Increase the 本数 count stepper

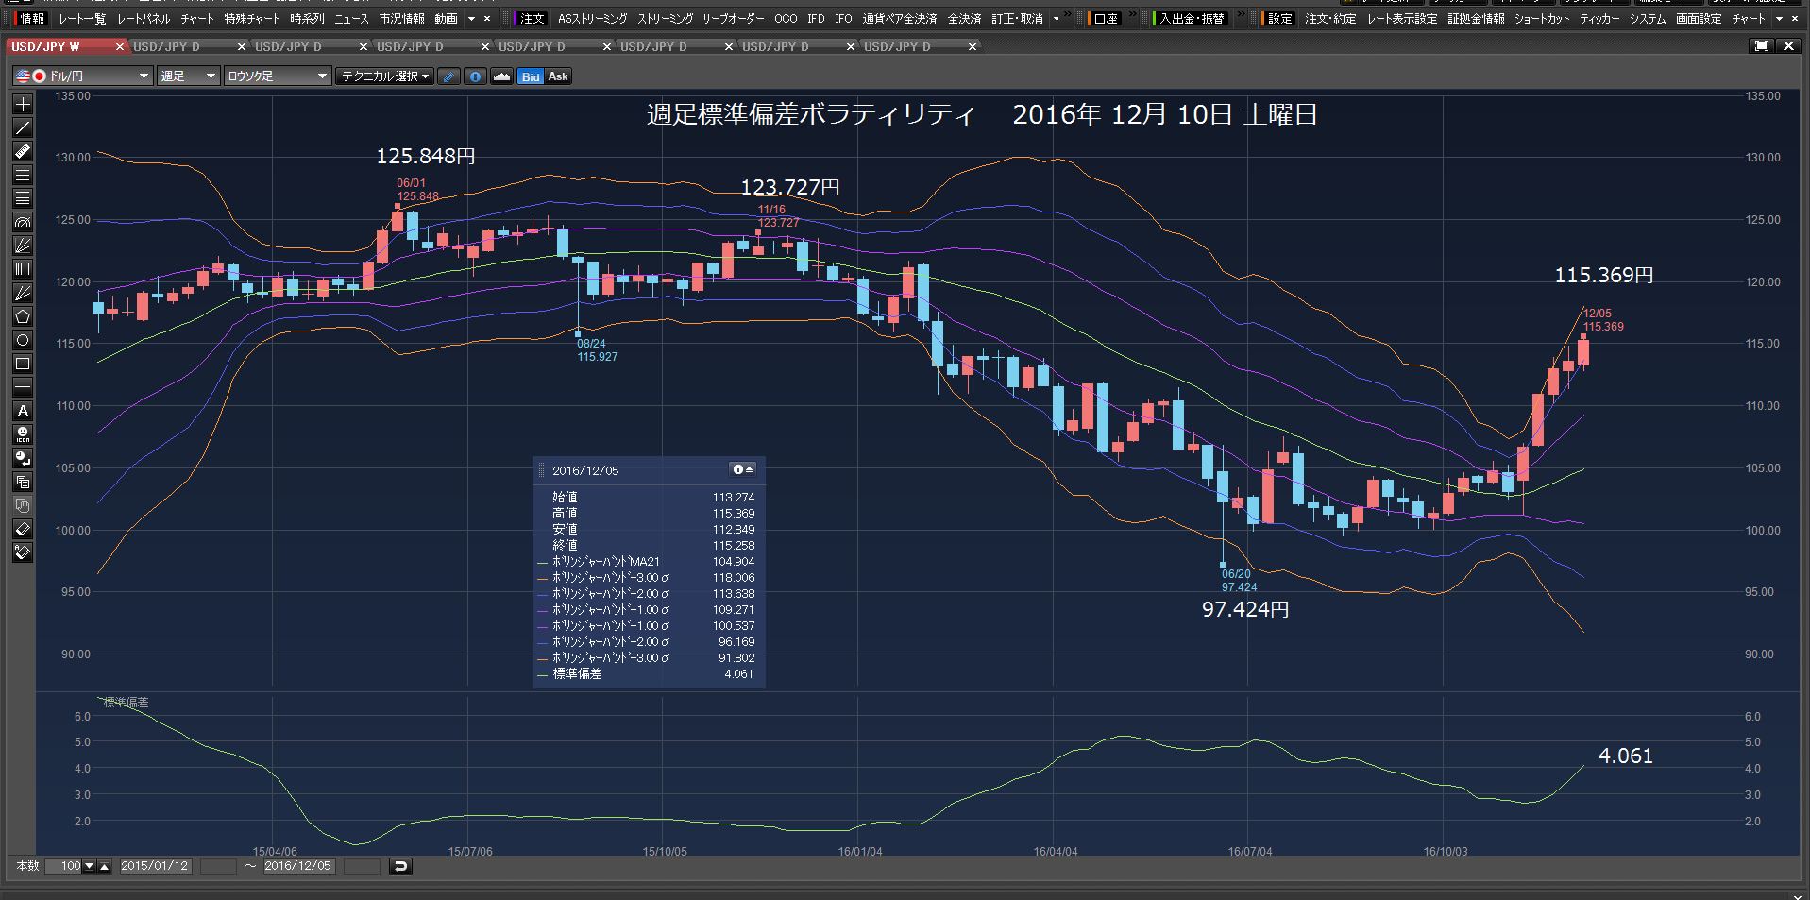tap(104, 866)
